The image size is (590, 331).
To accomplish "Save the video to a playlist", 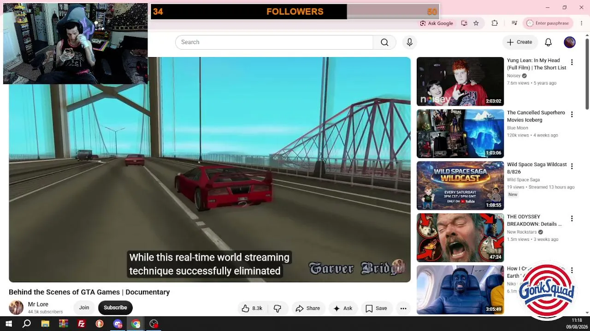I will pos(376,308).
